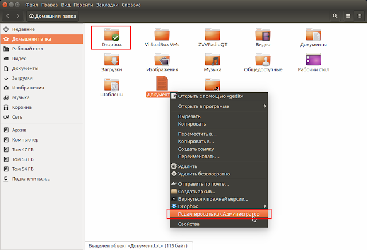Choose Удалить in context menu

[219, 166]
